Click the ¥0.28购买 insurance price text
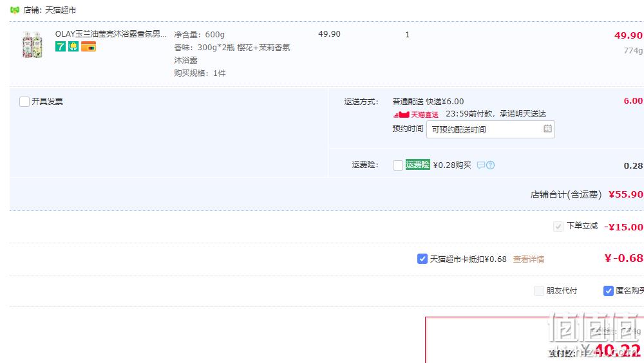 click(452, 165)
